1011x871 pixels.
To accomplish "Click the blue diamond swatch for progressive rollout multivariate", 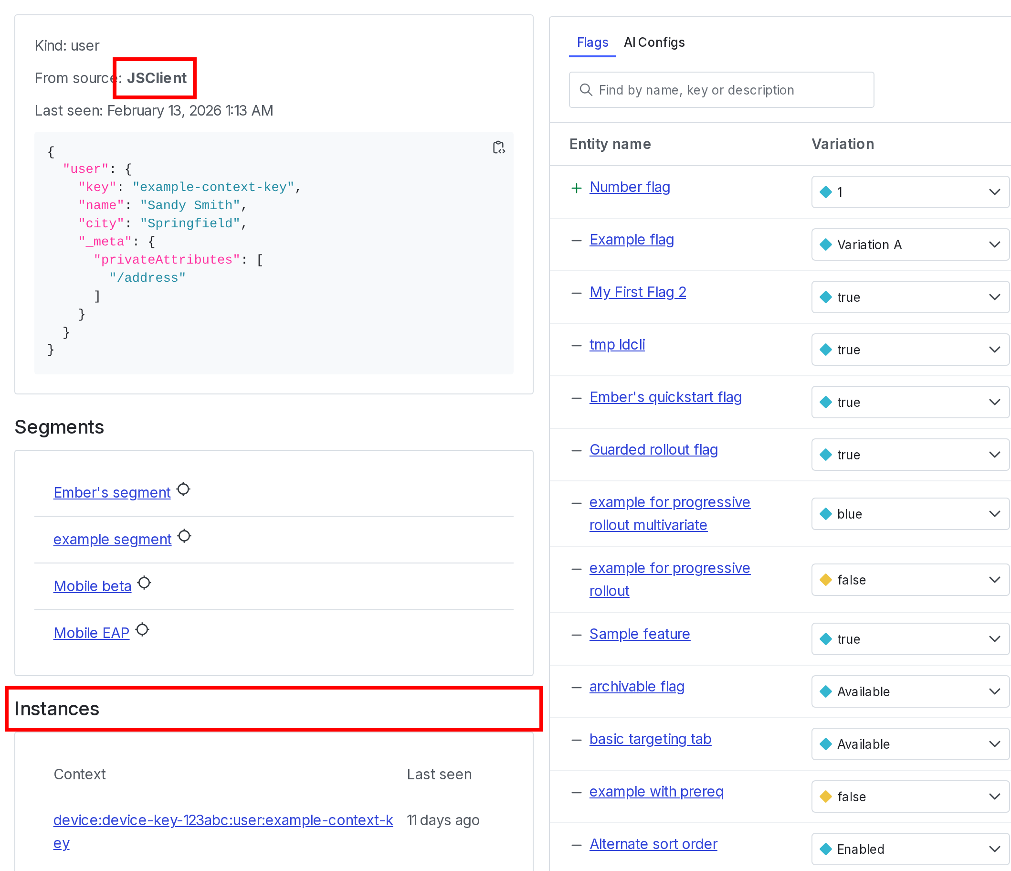I will tap(826, 514).
